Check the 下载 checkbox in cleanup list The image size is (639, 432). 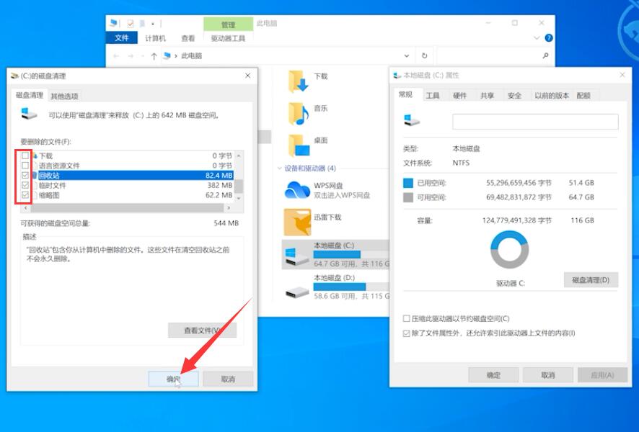click(25, 156)
